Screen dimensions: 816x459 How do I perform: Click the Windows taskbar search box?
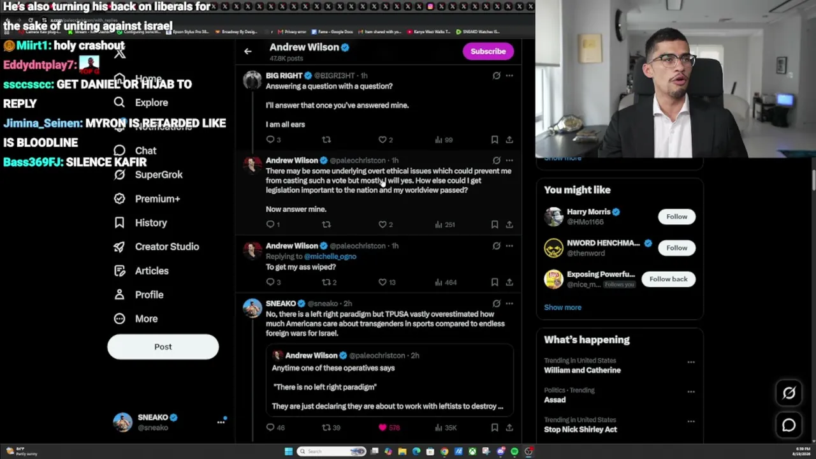331,451
